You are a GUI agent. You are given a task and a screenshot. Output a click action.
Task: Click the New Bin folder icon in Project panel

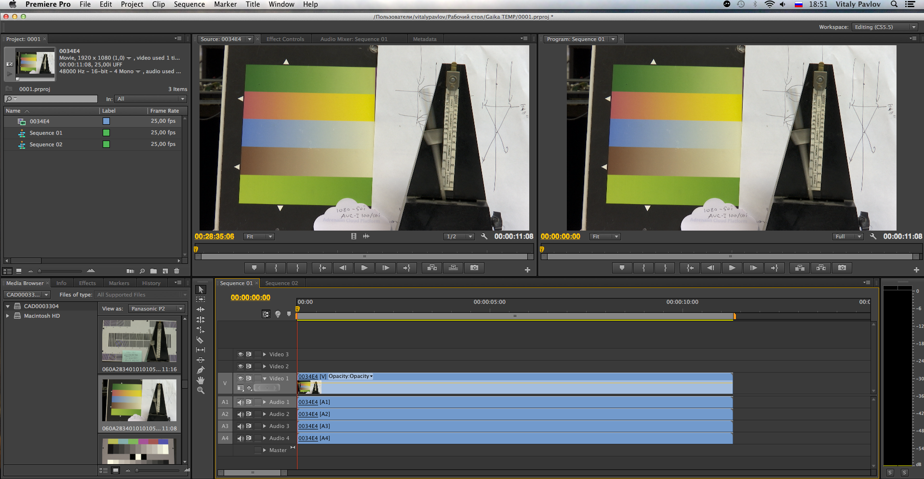153,271
